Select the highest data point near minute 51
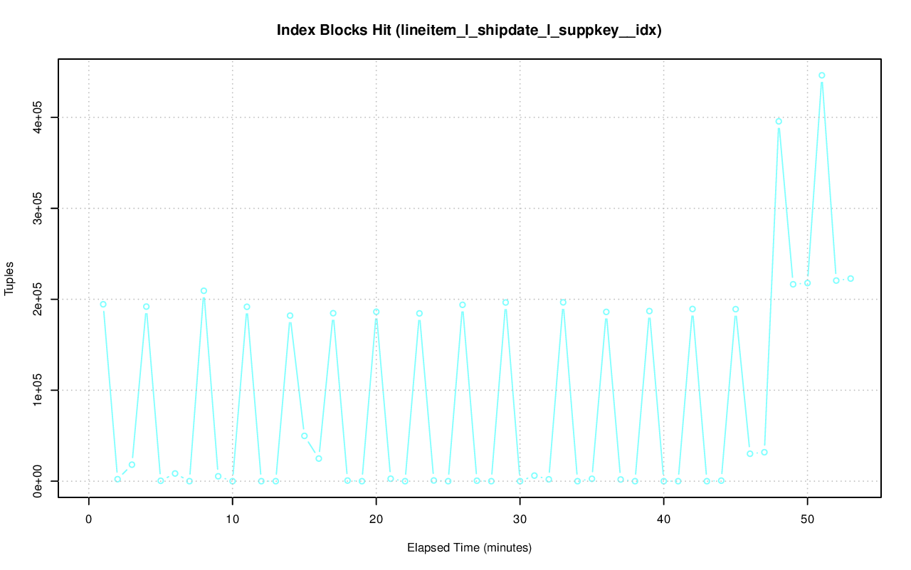Screen dimensions: 911x570 (x=821, y=75)
